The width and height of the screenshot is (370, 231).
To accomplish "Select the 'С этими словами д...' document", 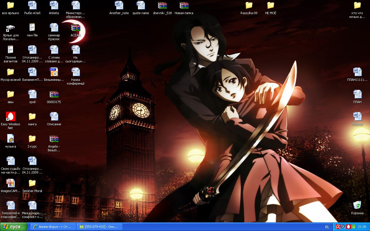I will click(x=54, y=50).
